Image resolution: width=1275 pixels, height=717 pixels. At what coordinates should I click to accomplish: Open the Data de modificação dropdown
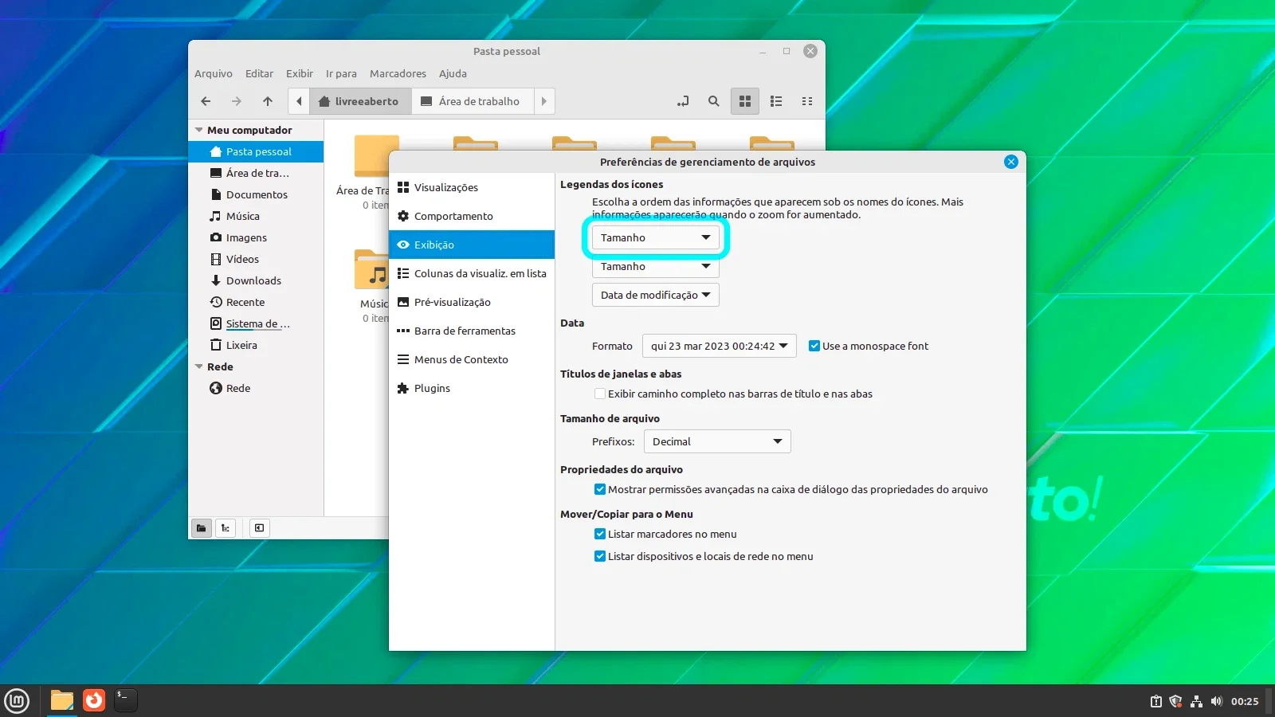pyautogui.click(x=656, y=295)
